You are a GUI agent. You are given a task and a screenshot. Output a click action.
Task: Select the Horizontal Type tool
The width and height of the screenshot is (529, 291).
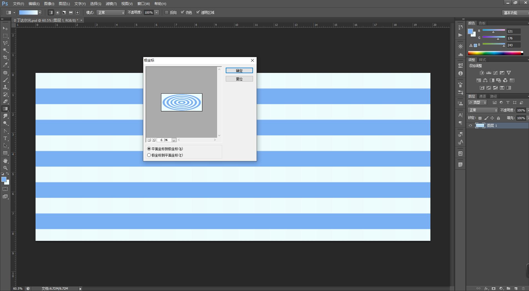[x=5, y=138]
